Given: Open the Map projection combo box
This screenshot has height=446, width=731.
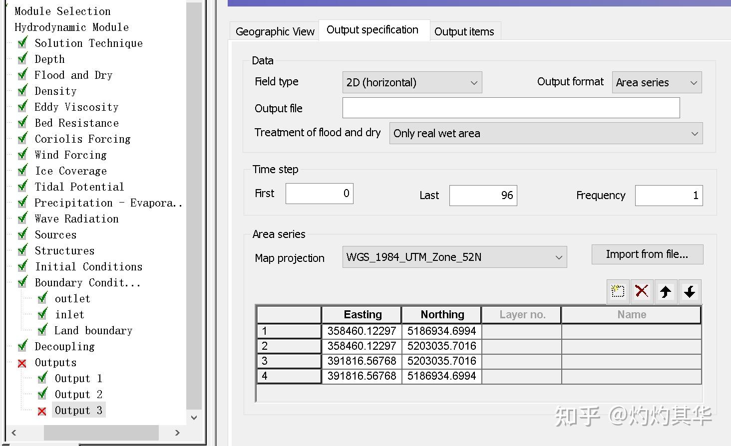Looking at the screenshot, I should coord(454,257).
